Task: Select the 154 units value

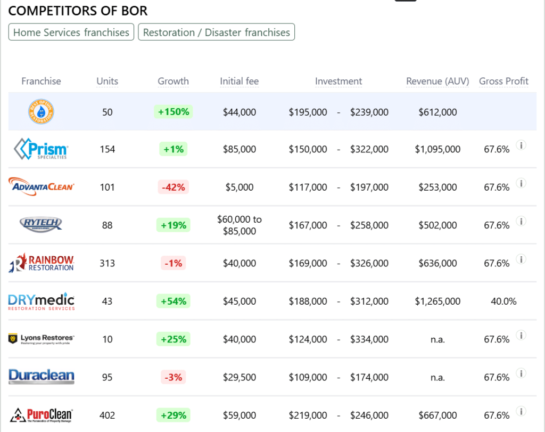Action: coord(107,149)
